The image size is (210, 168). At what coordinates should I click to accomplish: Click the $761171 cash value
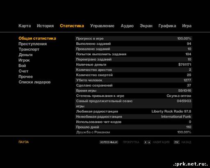point(185,64)
